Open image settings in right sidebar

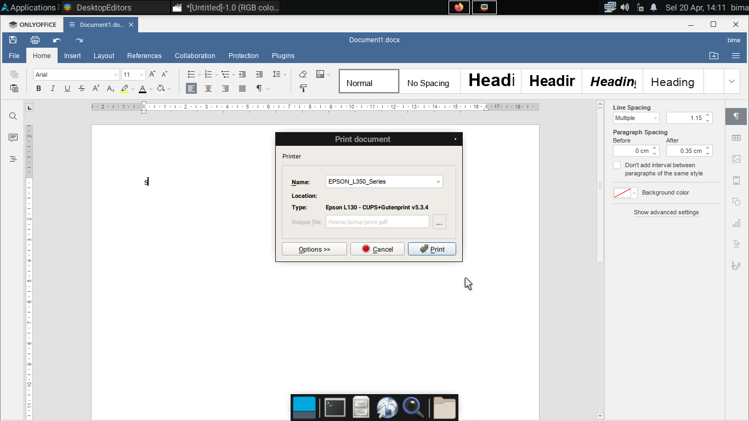736,159
